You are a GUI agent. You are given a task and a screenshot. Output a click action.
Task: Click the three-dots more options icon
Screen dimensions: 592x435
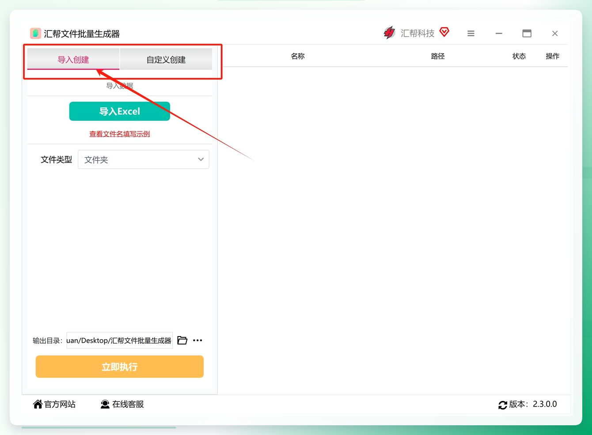pos(197,340)
